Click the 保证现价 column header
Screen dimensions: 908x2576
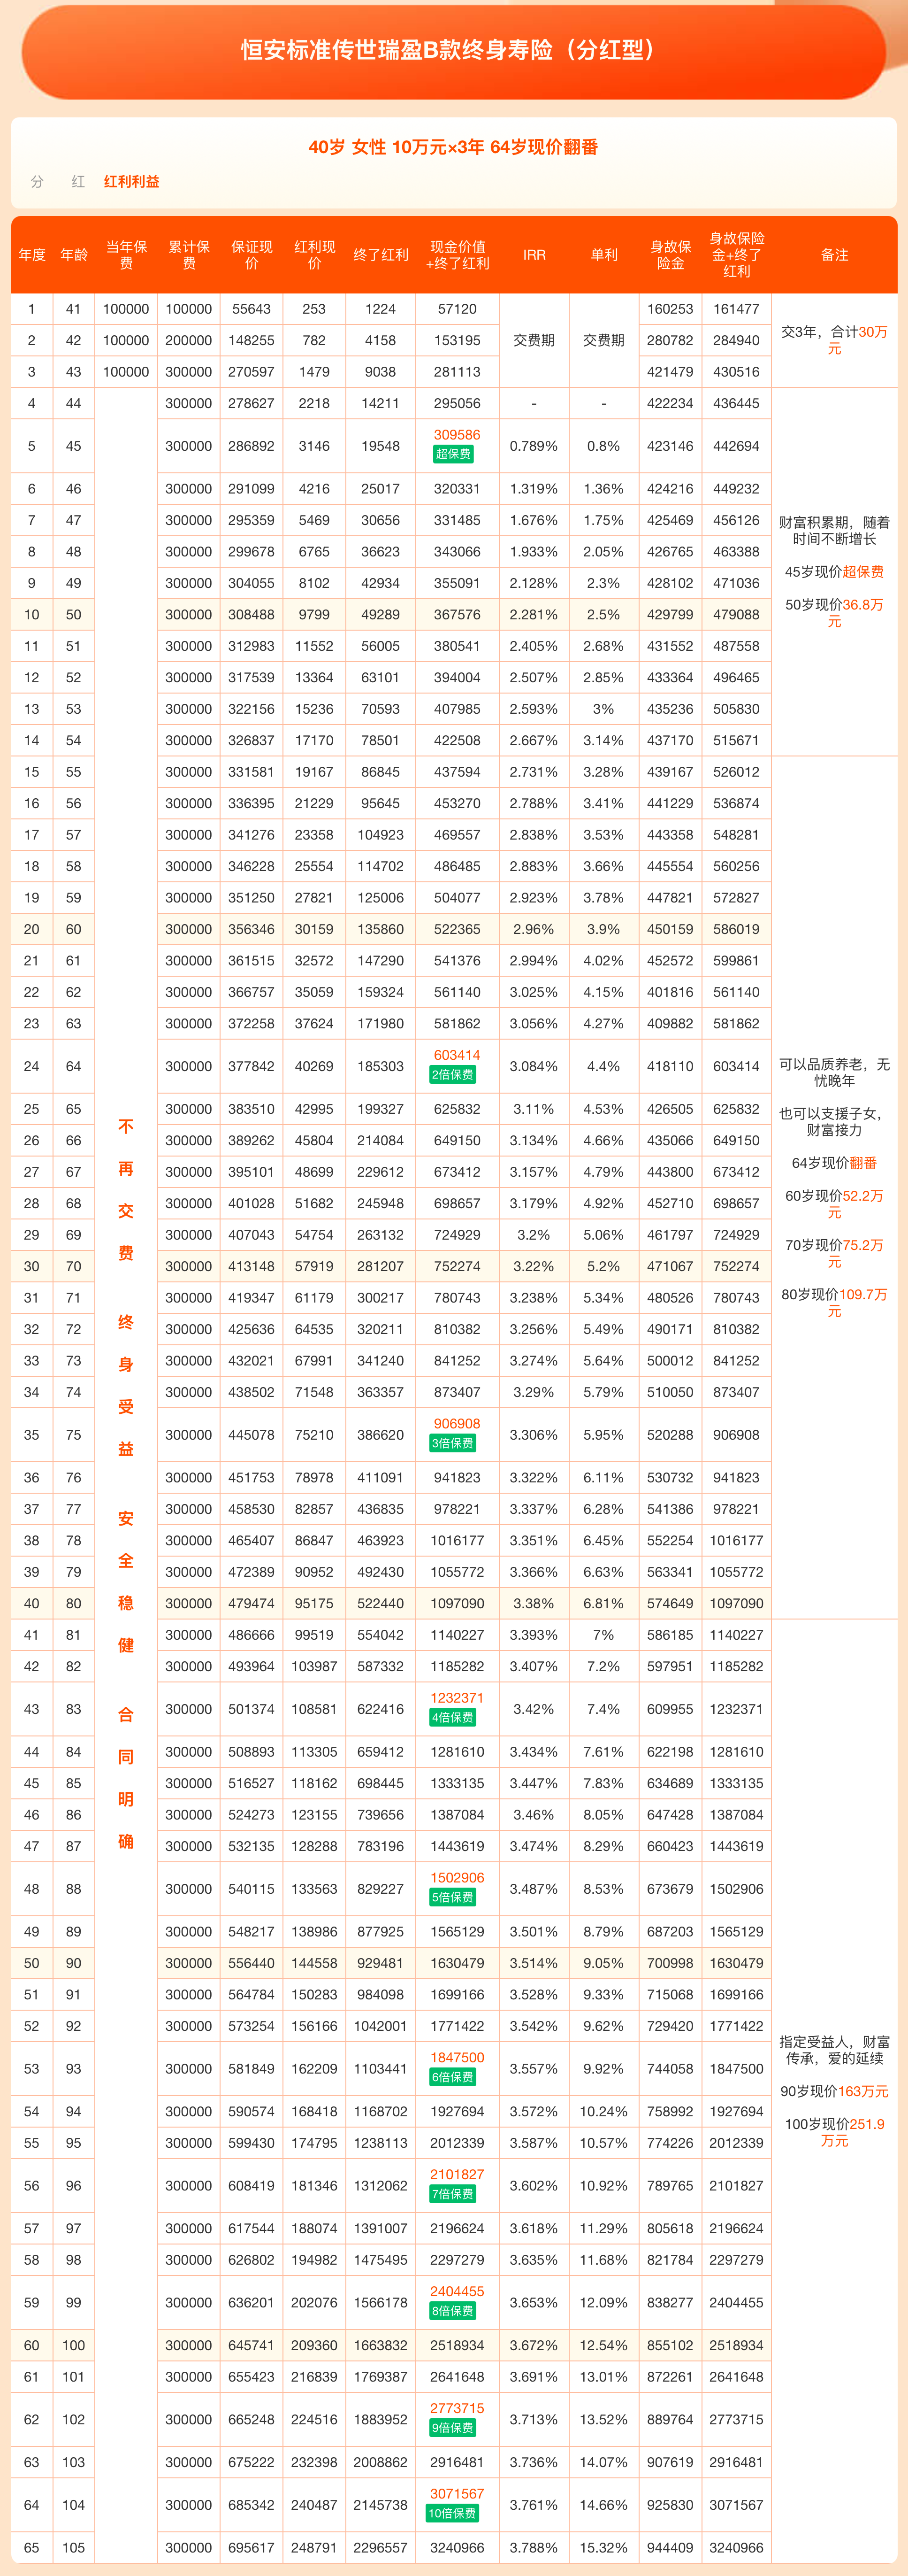pyautogui.click(x=251, y=255)
